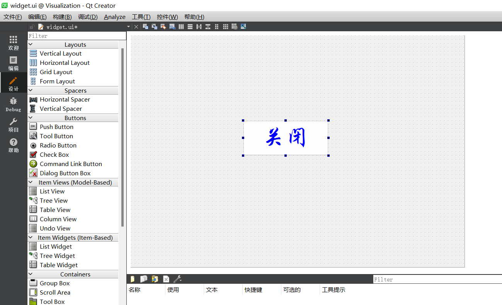Click the 工具提示 column header
502x305 pixels.
click(334, 290)
